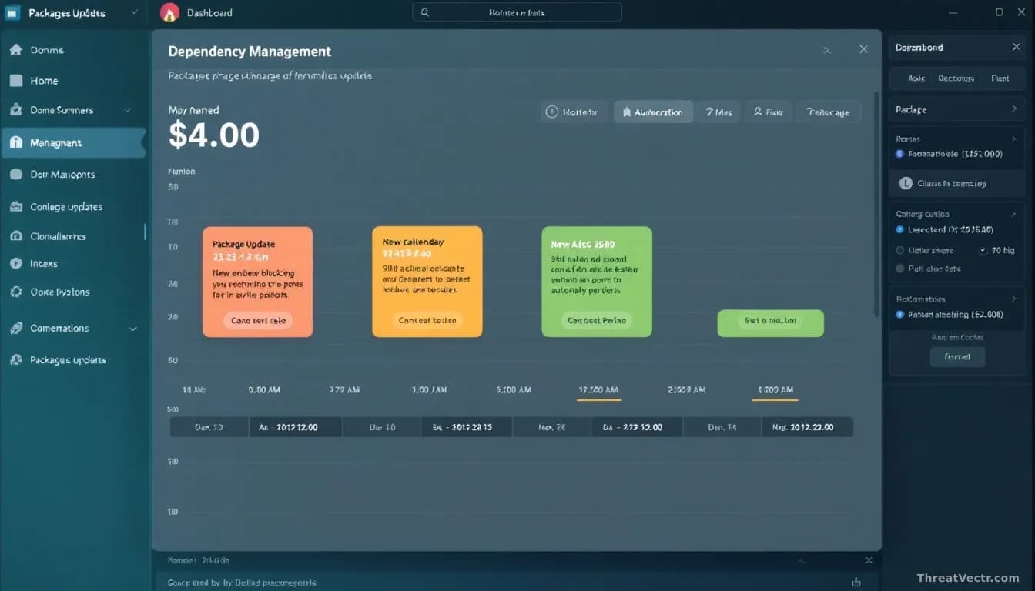Click the sidebar icon for Packages updates
Viewport: 1035px width, 591px height.
click(15, 359)
